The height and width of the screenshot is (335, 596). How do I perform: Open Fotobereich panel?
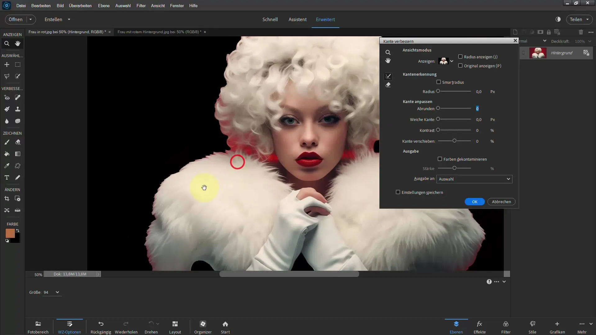pos(38,327)
